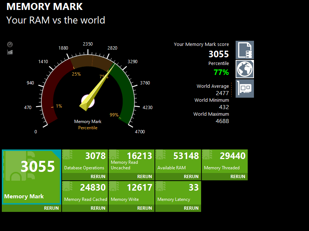Screen dimensions: 309x231
Task: Open the world comparison globe icon
Action: click(x=244, y=69)
